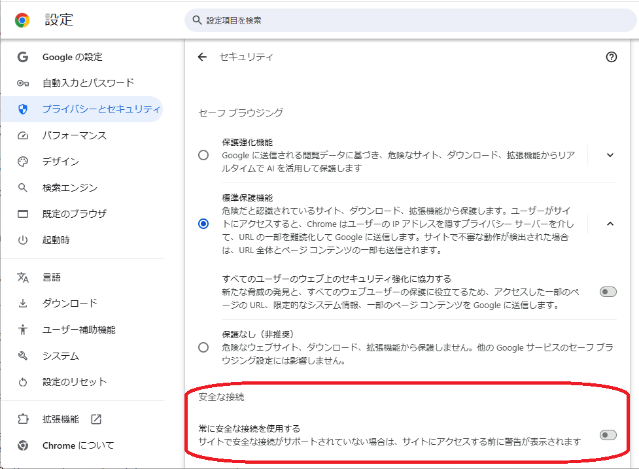639x469 pixels.
Task: Click the external link icon next to 拡張機能
Action: click(x=96, y=419)
